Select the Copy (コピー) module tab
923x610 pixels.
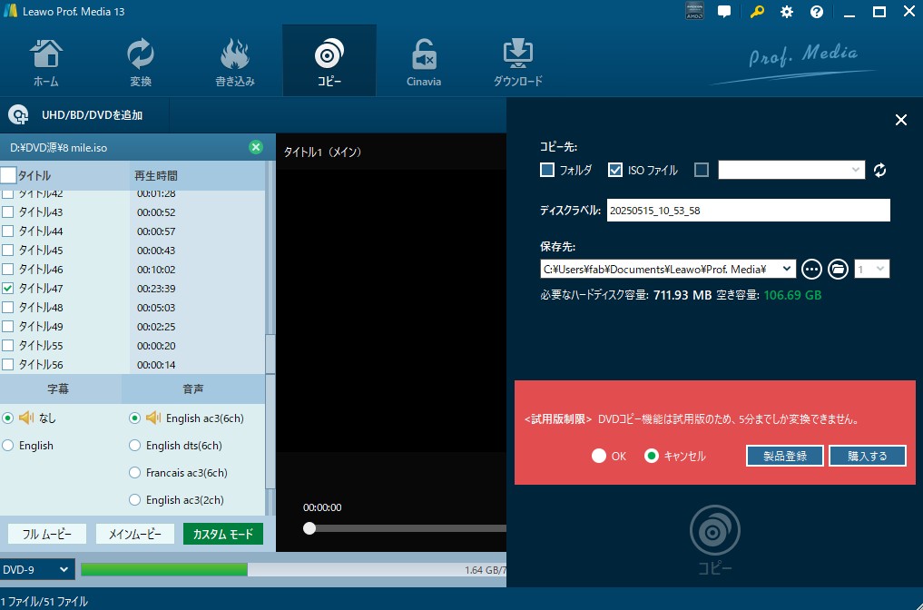pos(329,61)
